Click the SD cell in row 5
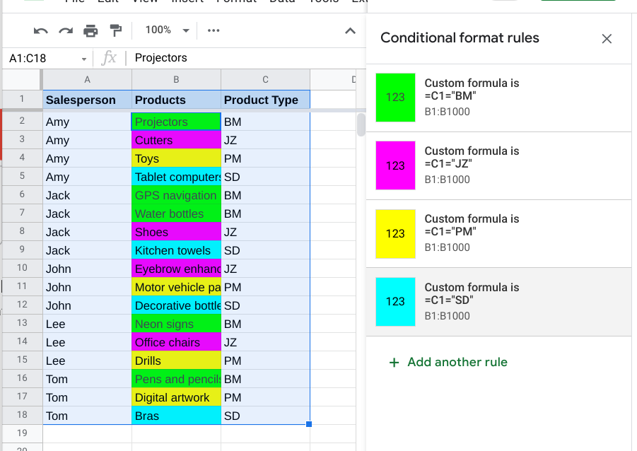 [x=265, y=177]
